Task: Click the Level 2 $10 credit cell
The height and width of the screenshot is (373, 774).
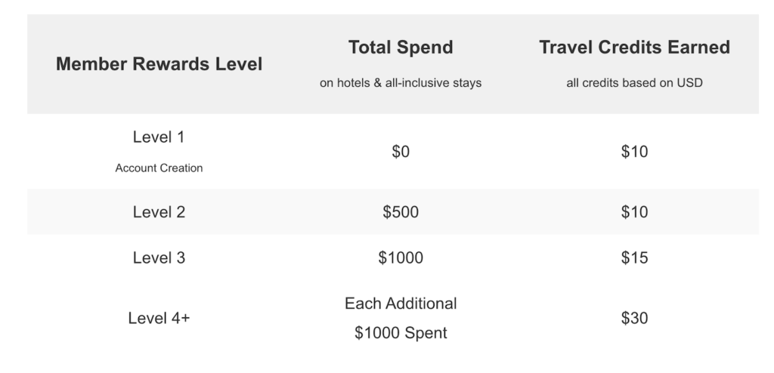Action: (634, 212)
